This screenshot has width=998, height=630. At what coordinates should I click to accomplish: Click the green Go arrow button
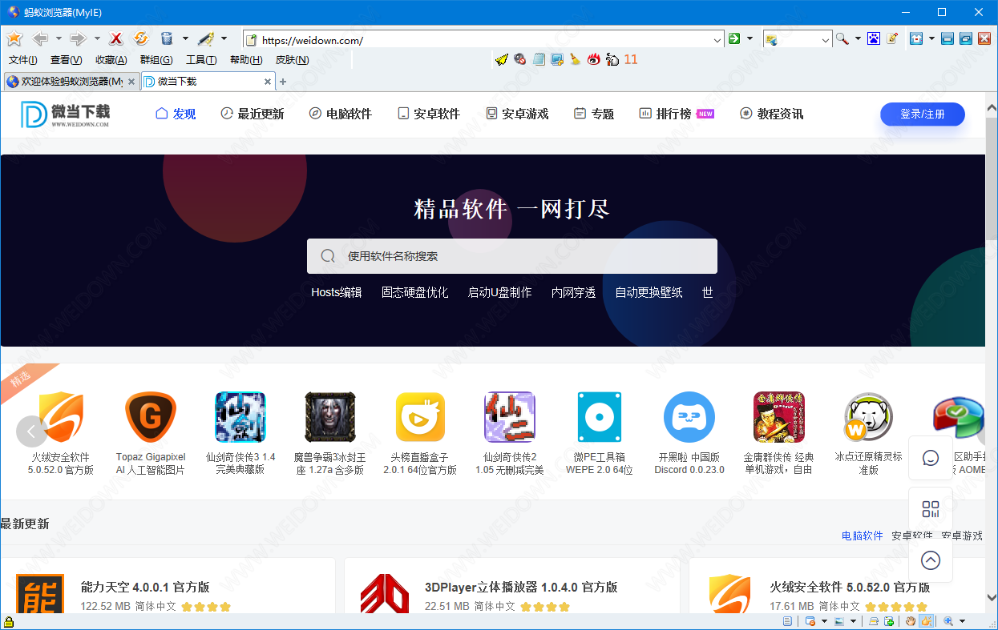point(734,38)
